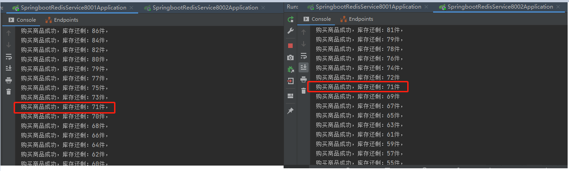The height and width of the screenshot is (171, 569).
Task: Click the log line ending with 72件
Action: (x=358, y=77)
